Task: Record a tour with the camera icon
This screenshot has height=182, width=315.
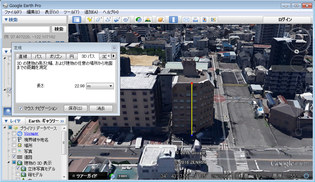Action: (x=126, y=20)
